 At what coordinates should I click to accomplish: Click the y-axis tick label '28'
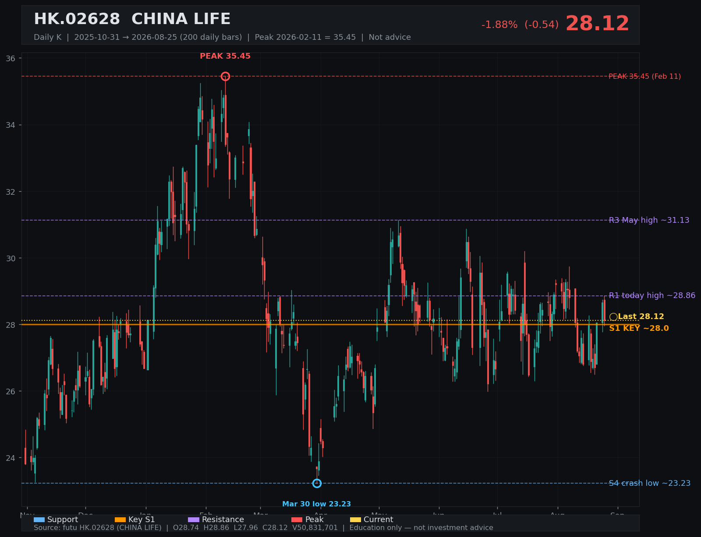click(11, 325)
